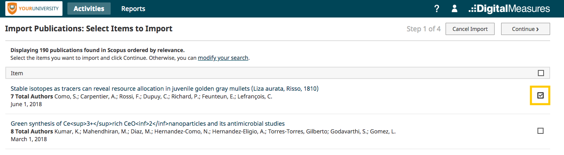Image resolution: width=564 pixels, height=155 pixels.
Task: Click the 8 Total Authors line
Action: (x=203, y=131)
